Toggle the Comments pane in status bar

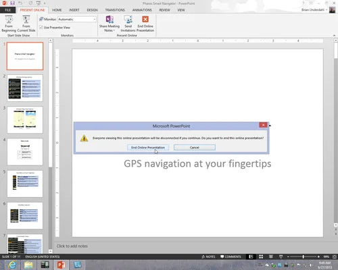[x=231, y=256]
